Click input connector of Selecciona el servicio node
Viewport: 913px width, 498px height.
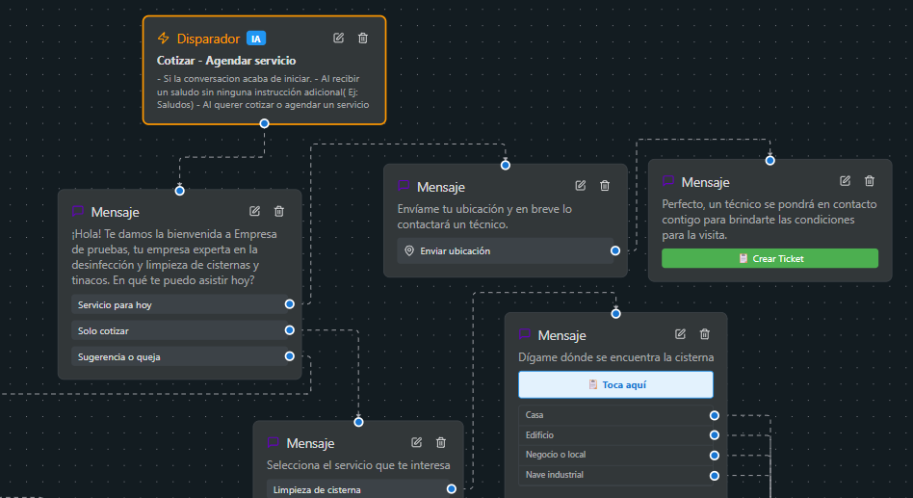358,422
